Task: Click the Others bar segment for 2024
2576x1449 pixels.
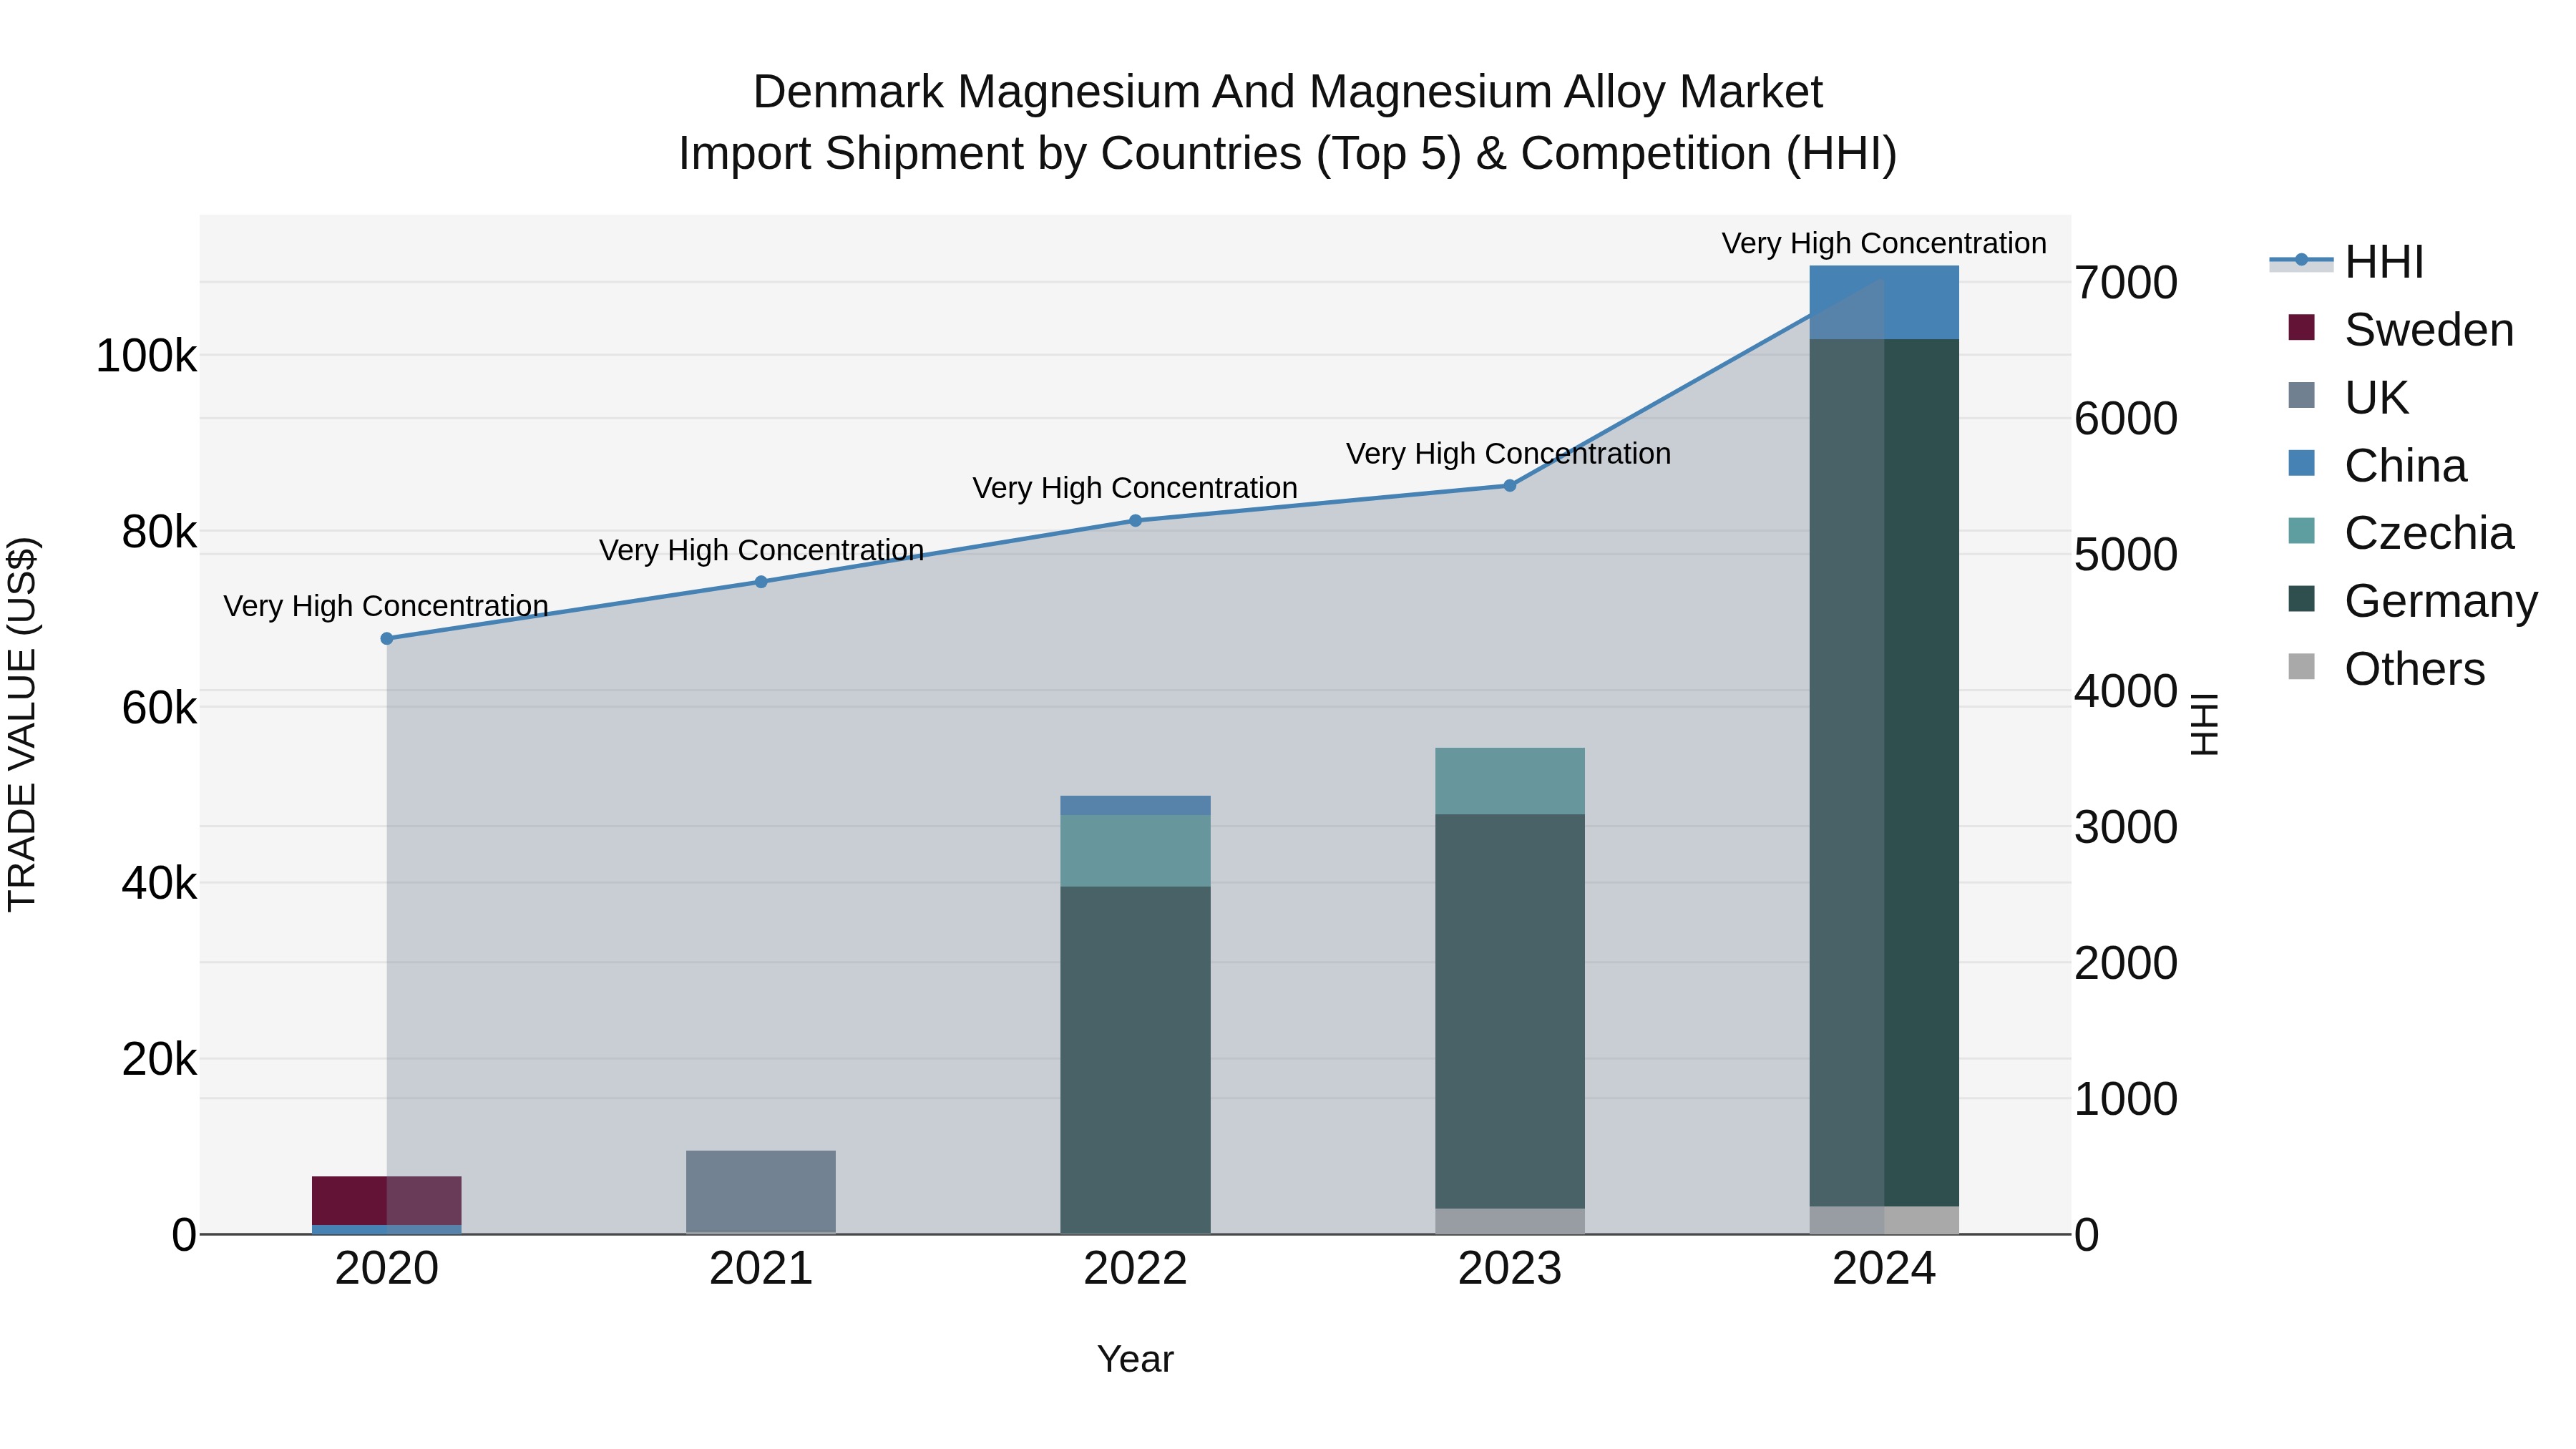Action: 1884,1220
